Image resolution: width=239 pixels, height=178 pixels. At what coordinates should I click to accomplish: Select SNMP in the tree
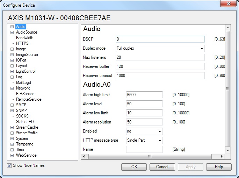[x=21, y=111]
